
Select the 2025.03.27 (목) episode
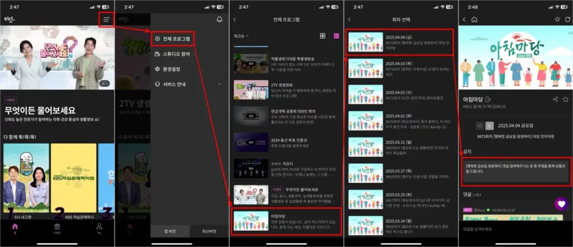tap(400, 173)
